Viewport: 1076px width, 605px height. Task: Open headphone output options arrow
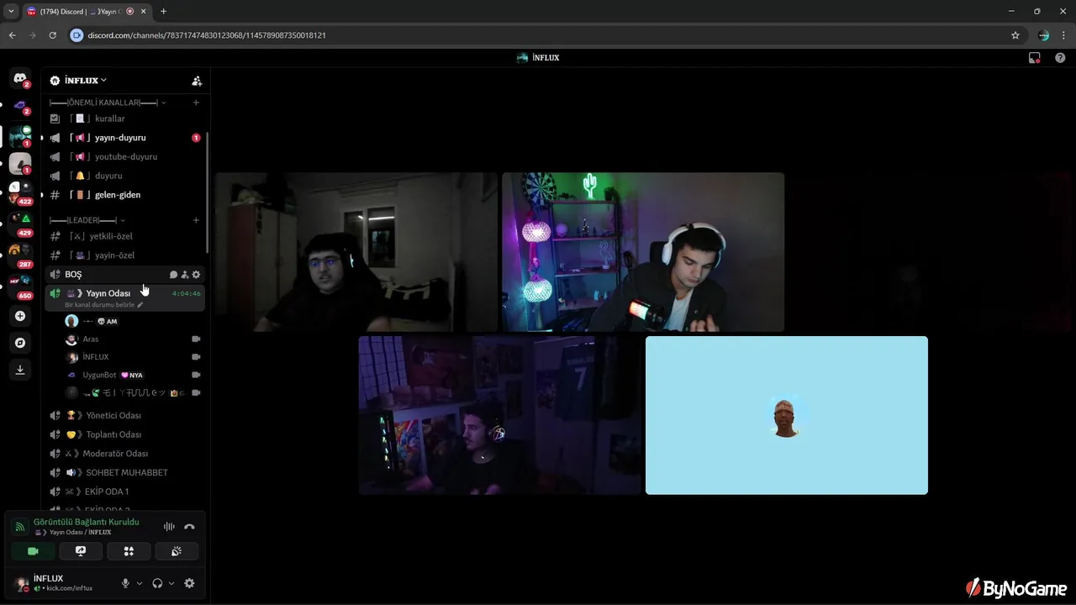coord(171,583)
